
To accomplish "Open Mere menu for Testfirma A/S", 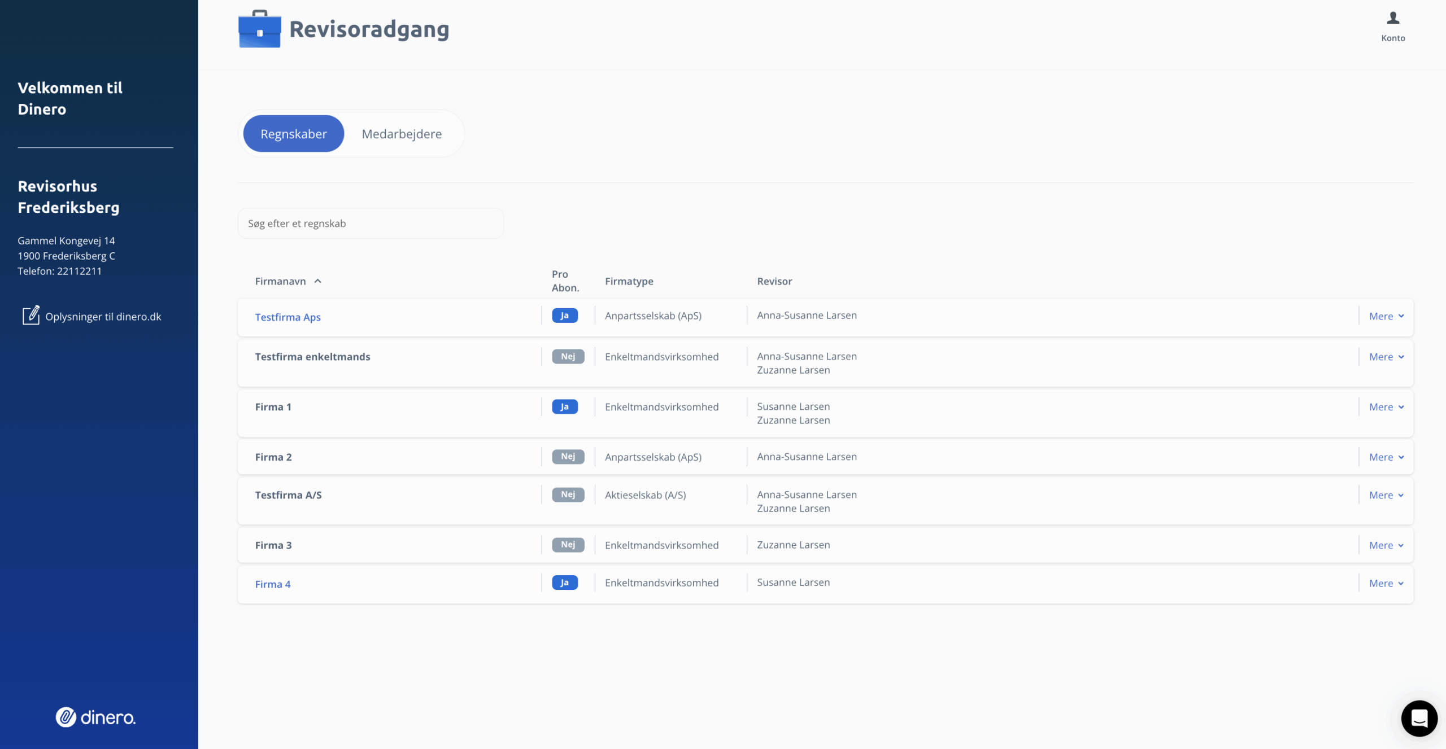I will coord(1386,495).
